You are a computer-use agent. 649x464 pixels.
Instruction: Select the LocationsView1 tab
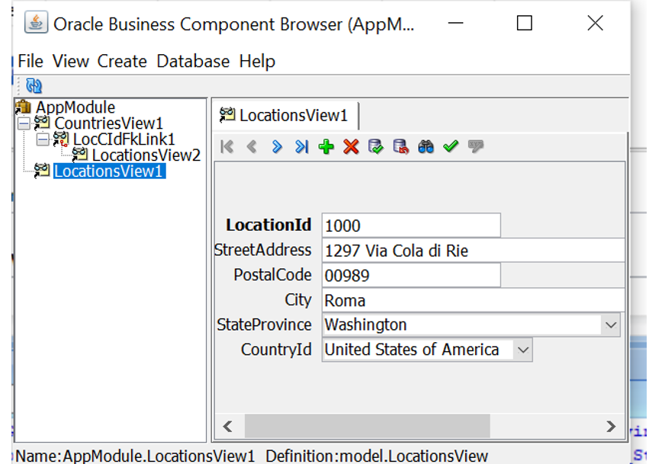coord(284,115)
